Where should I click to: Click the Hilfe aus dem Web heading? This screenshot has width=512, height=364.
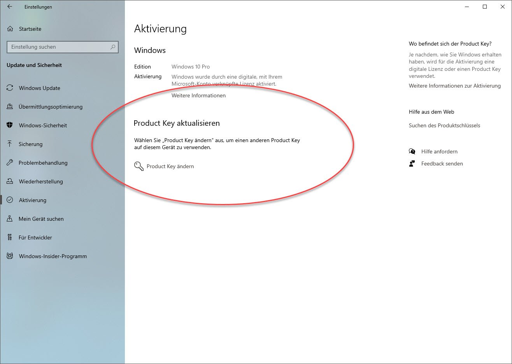[x=431, y=112]
